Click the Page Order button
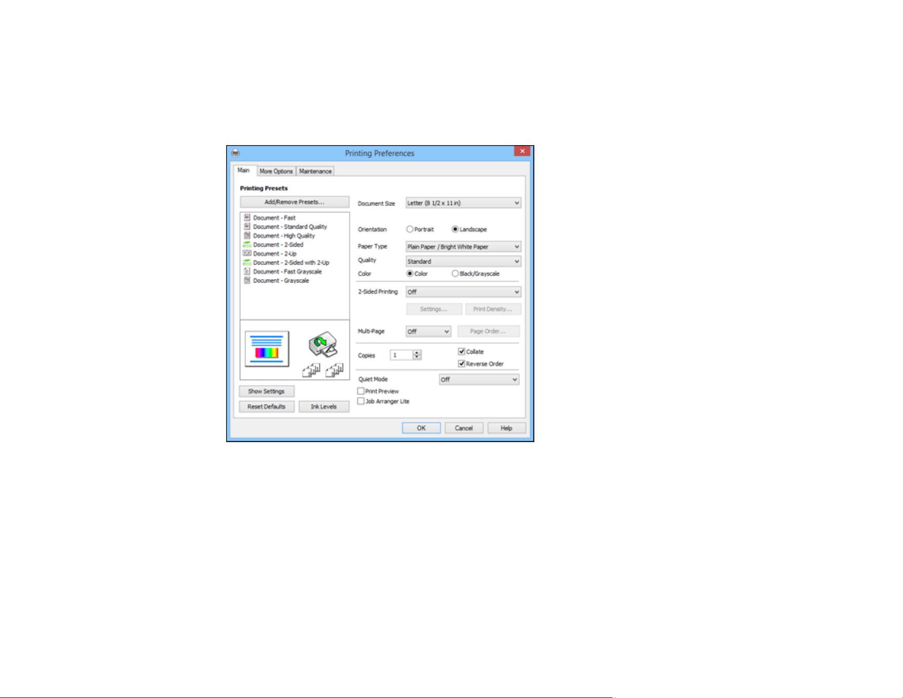This screenshot has width=903, height=698. pos(488,331)
